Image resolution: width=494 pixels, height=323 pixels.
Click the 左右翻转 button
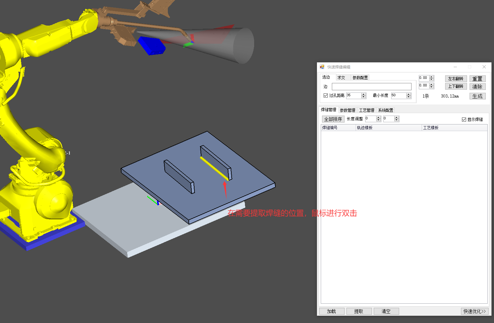click(456, 79)
